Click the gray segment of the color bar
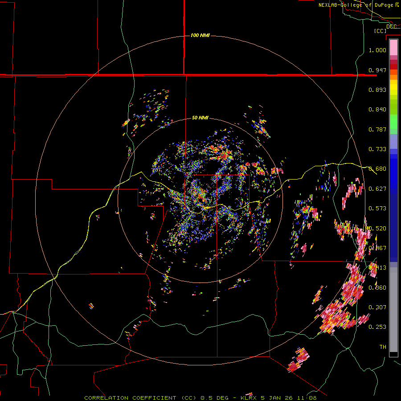401x401 pixels. click(x=393, y=310)
